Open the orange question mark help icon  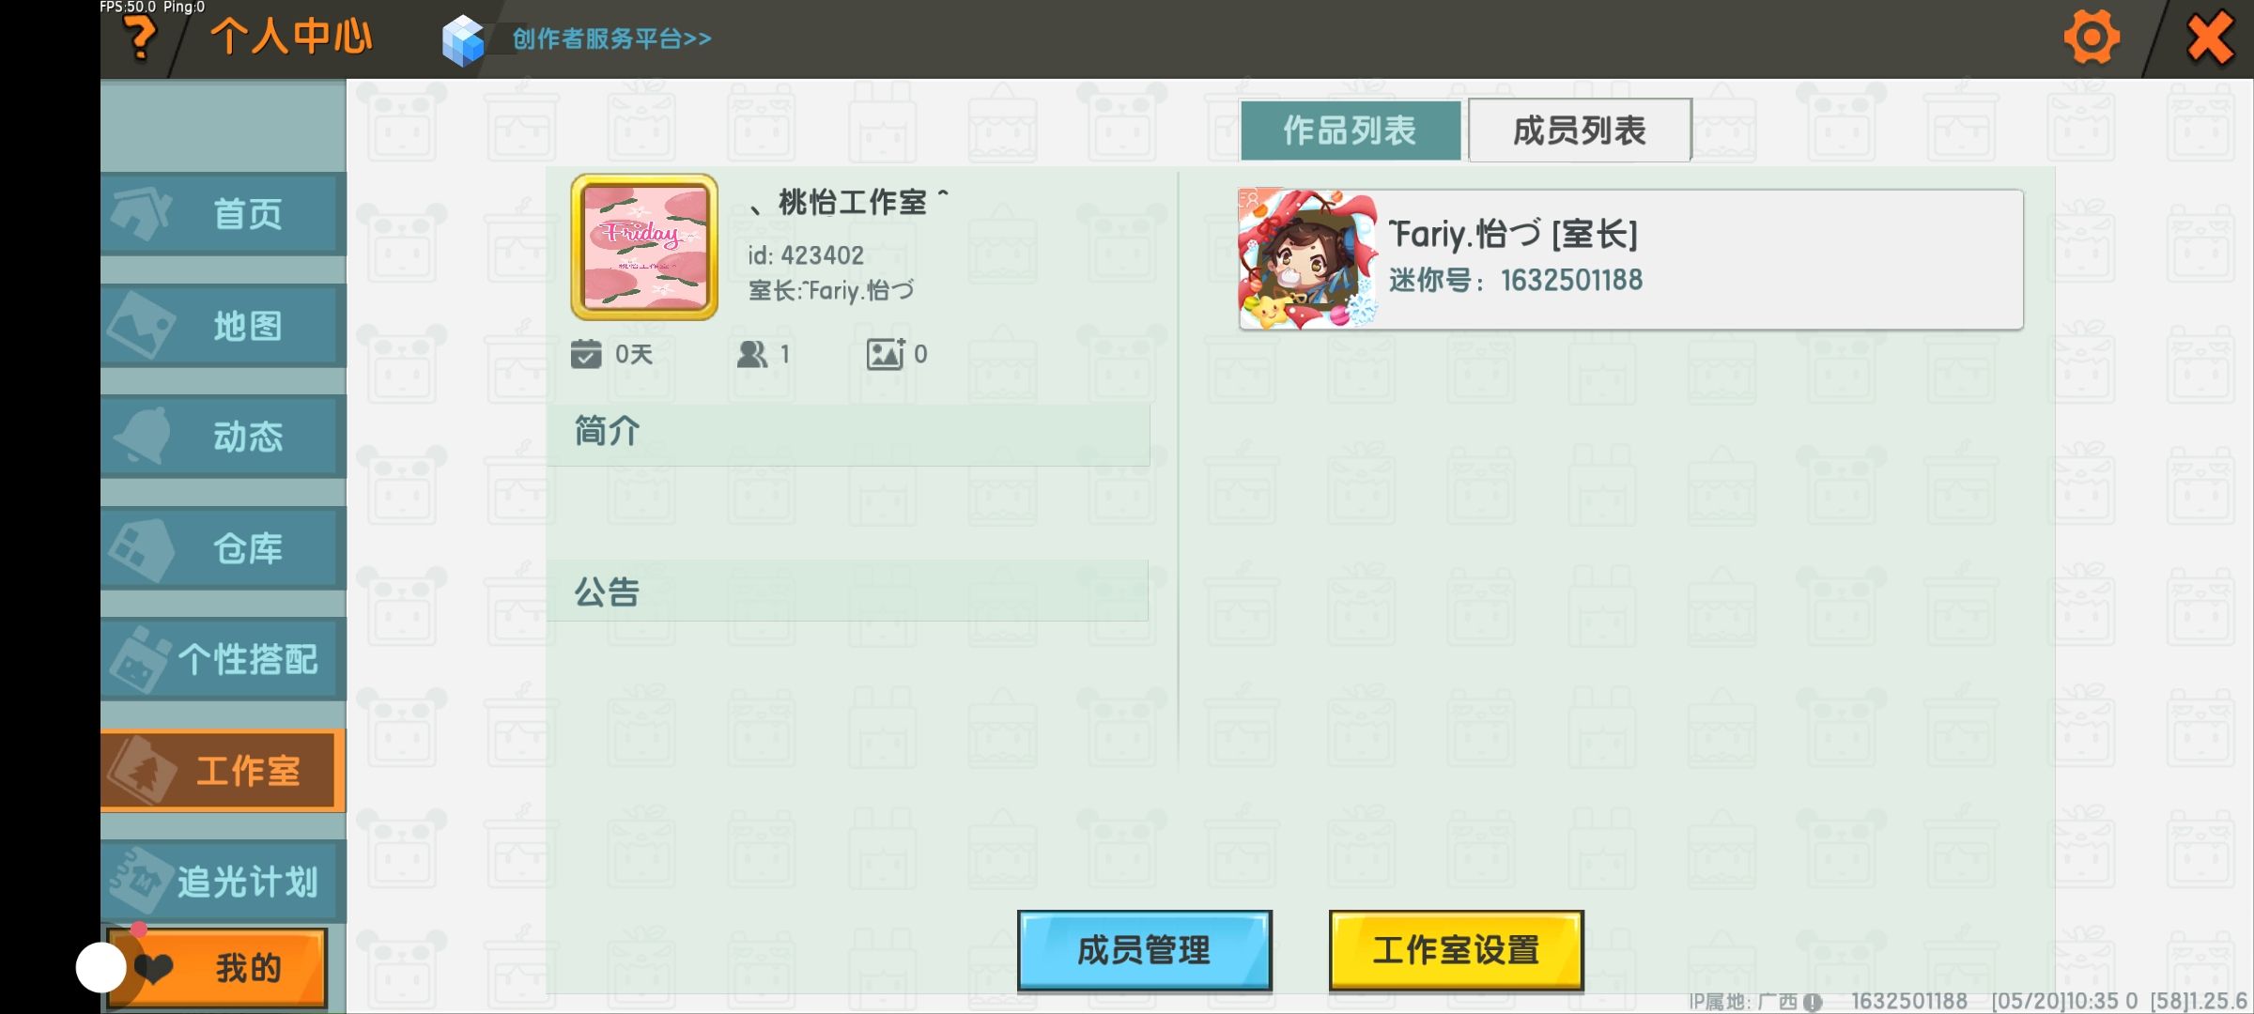point(141,38)
